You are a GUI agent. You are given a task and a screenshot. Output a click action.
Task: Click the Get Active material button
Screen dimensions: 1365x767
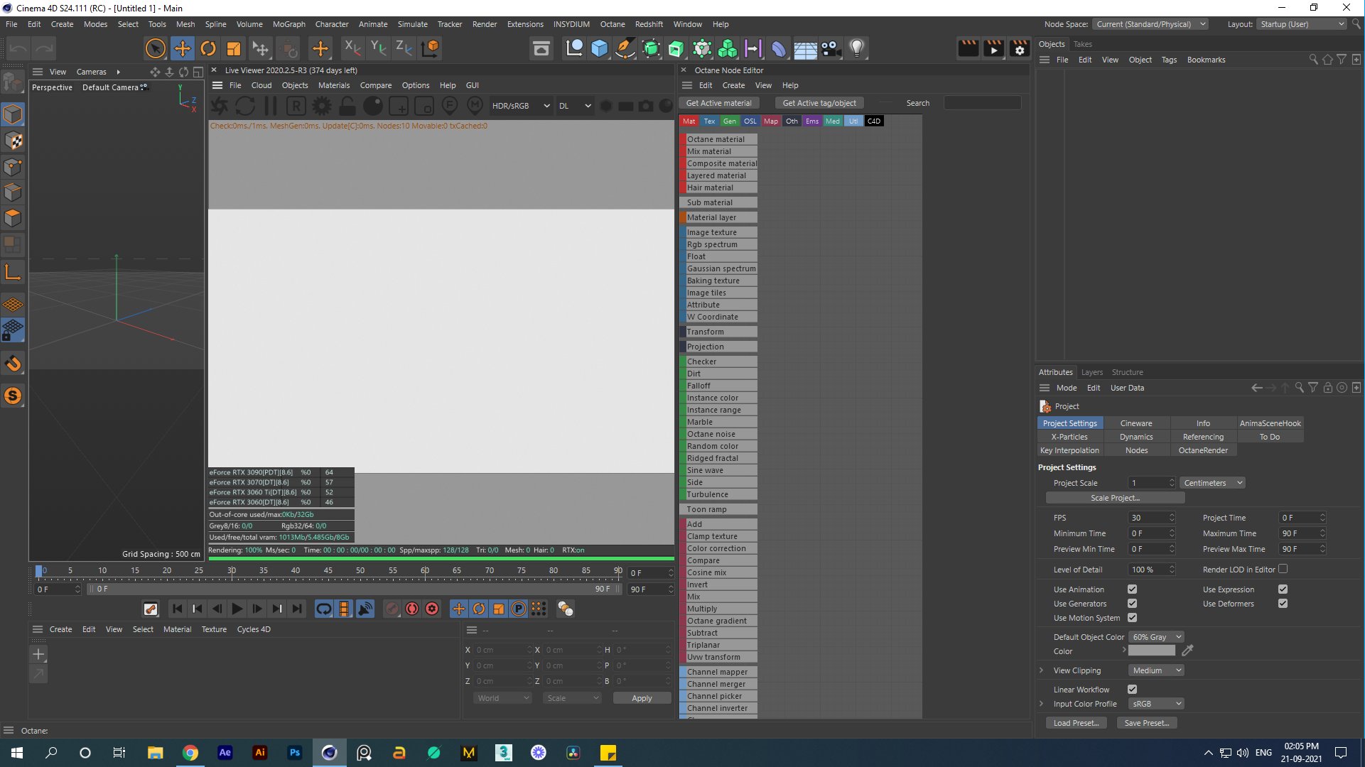point(718,103)
